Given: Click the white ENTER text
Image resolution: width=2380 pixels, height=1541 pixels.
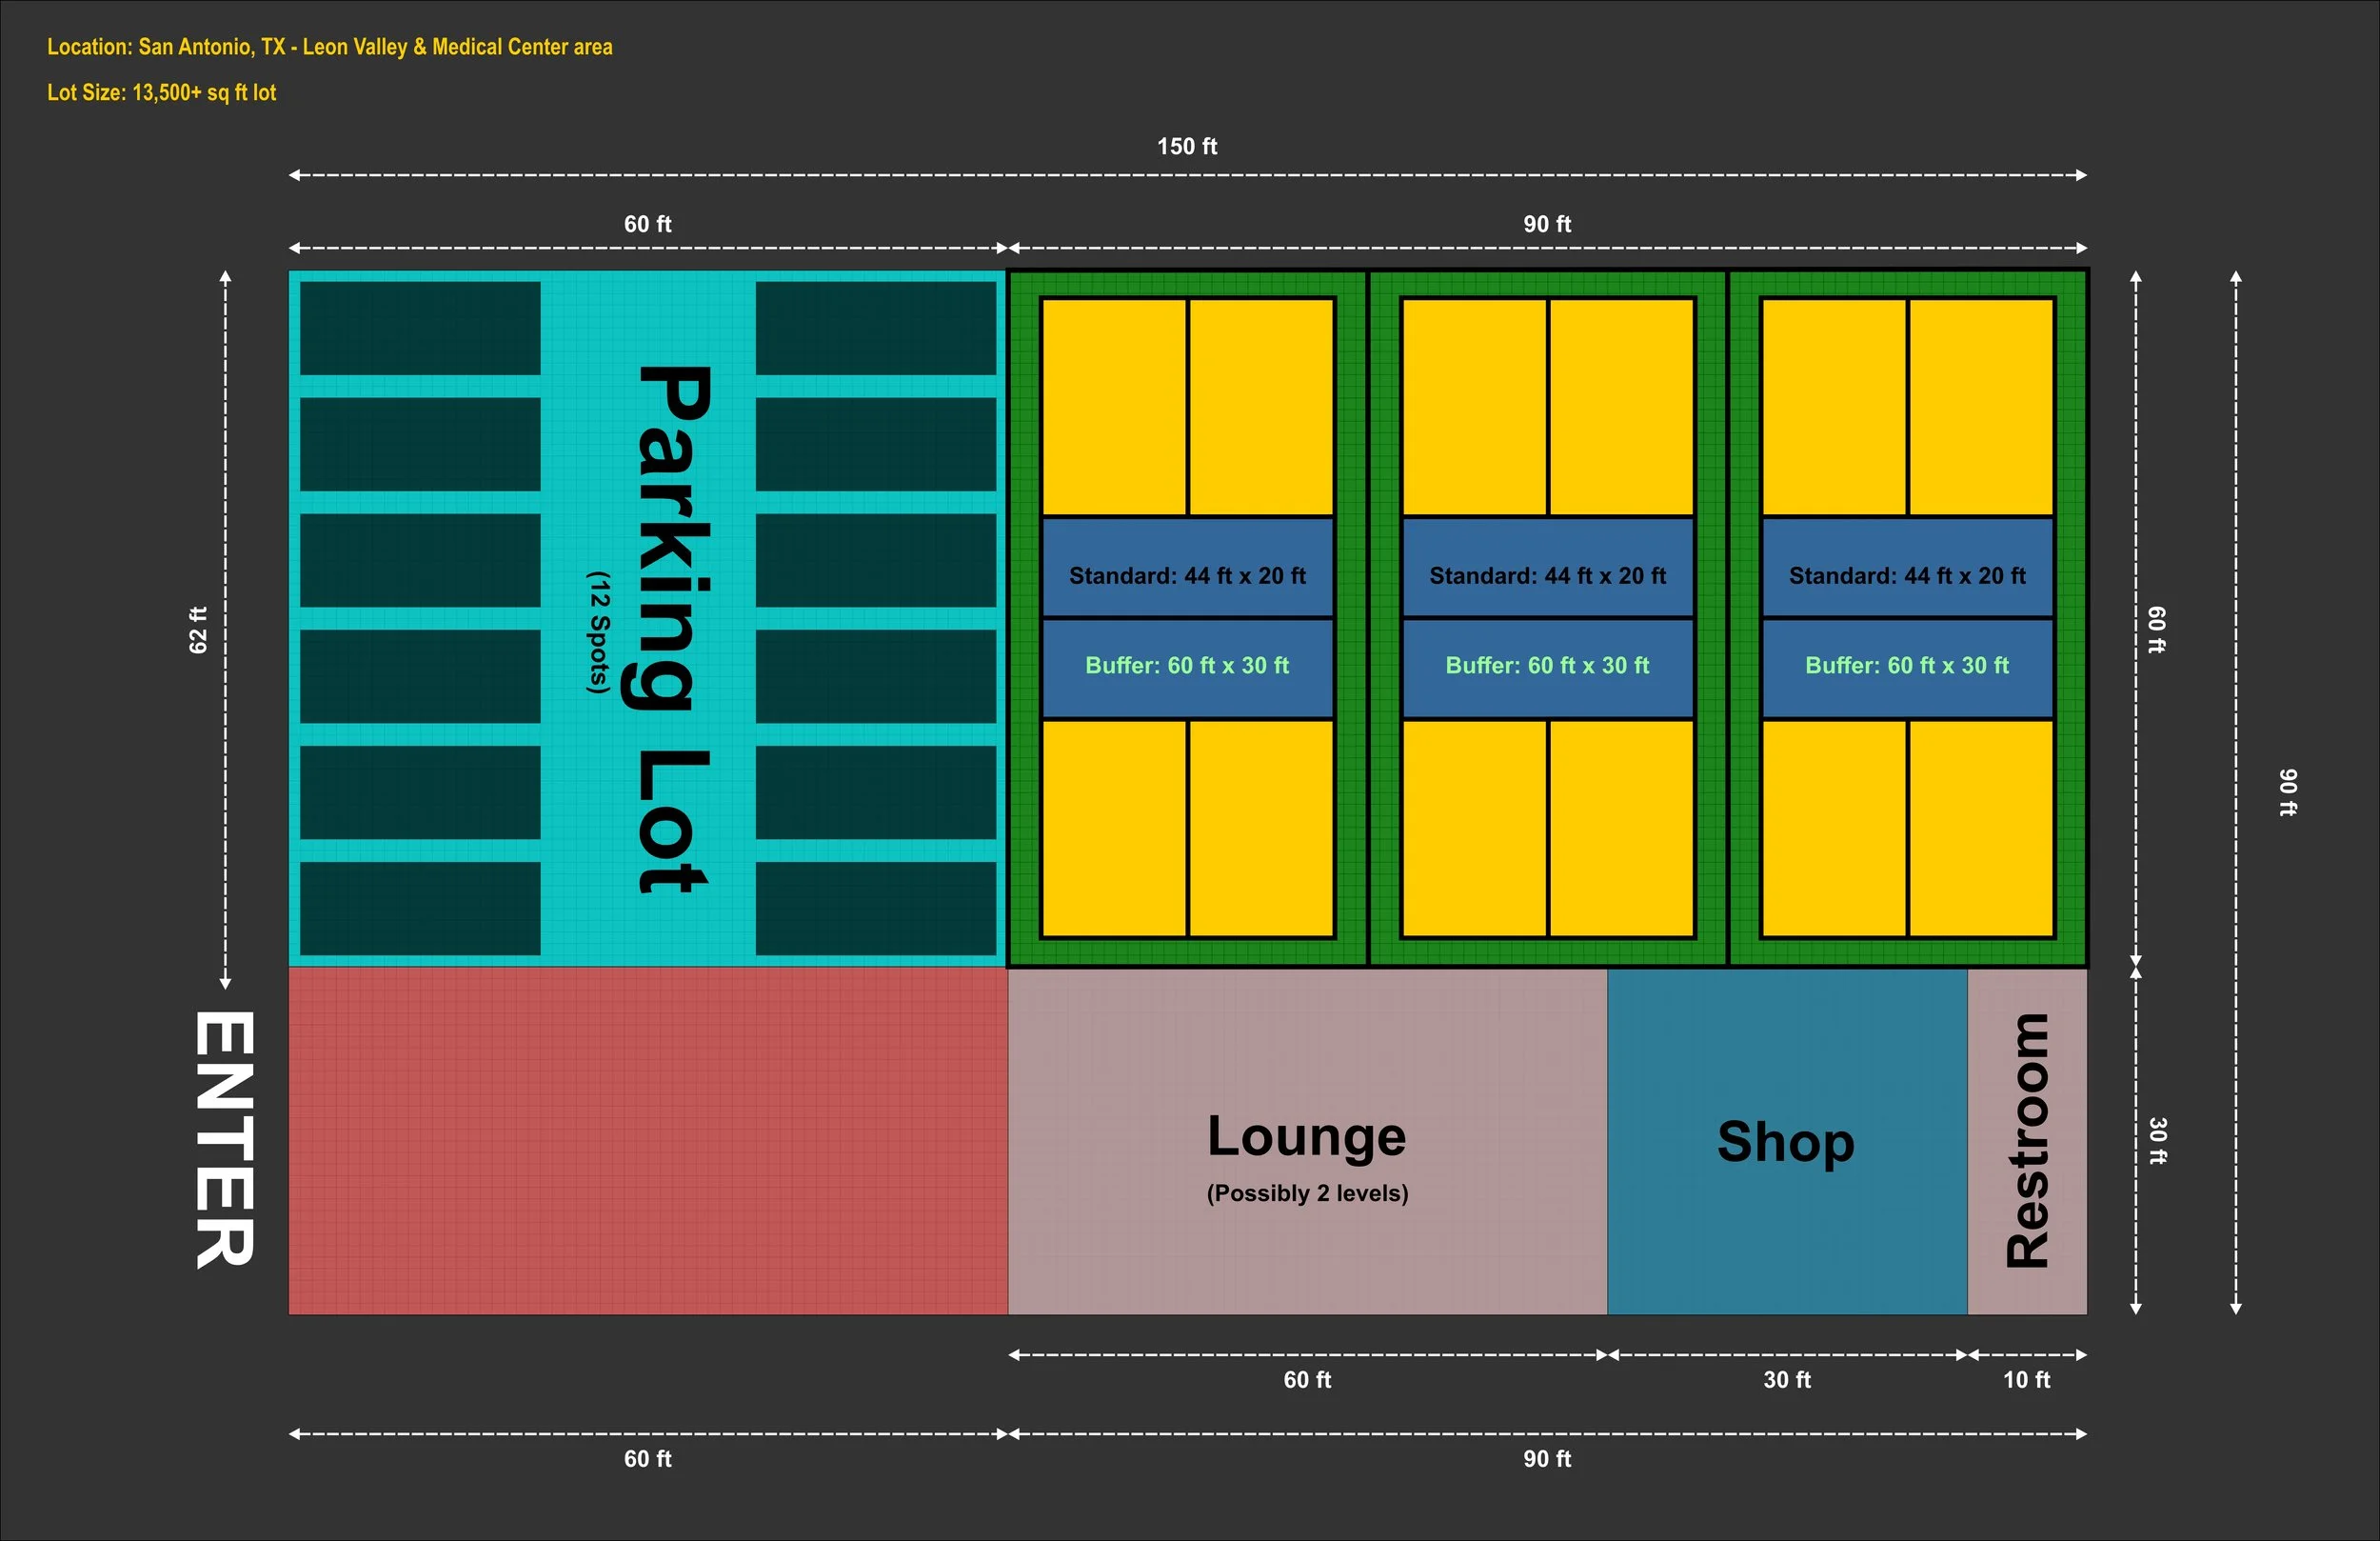Looking at the screenshot, I should (224, 1139).
